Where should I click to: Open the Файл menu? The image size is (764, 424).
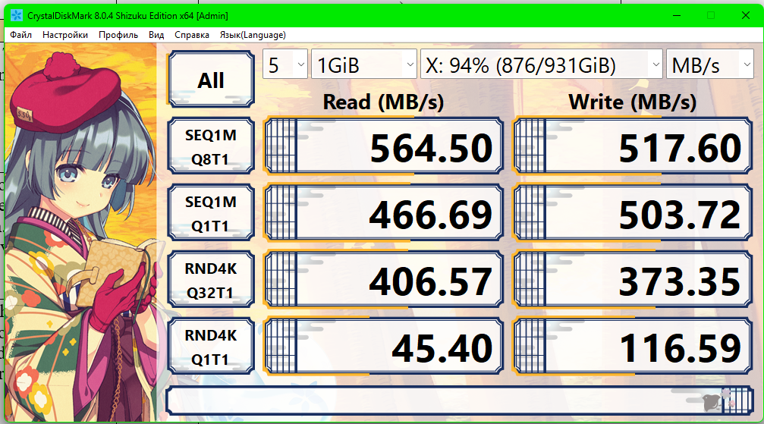21,35
